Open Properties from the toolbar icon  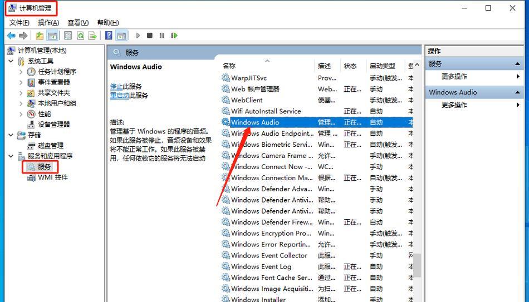[68, 36]
